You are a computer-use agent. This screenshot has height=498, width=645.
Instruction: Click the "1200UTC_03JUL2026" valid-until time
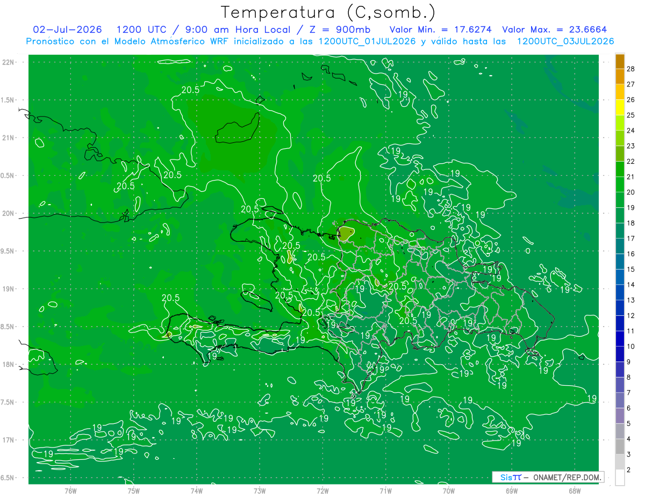point(565,41)
